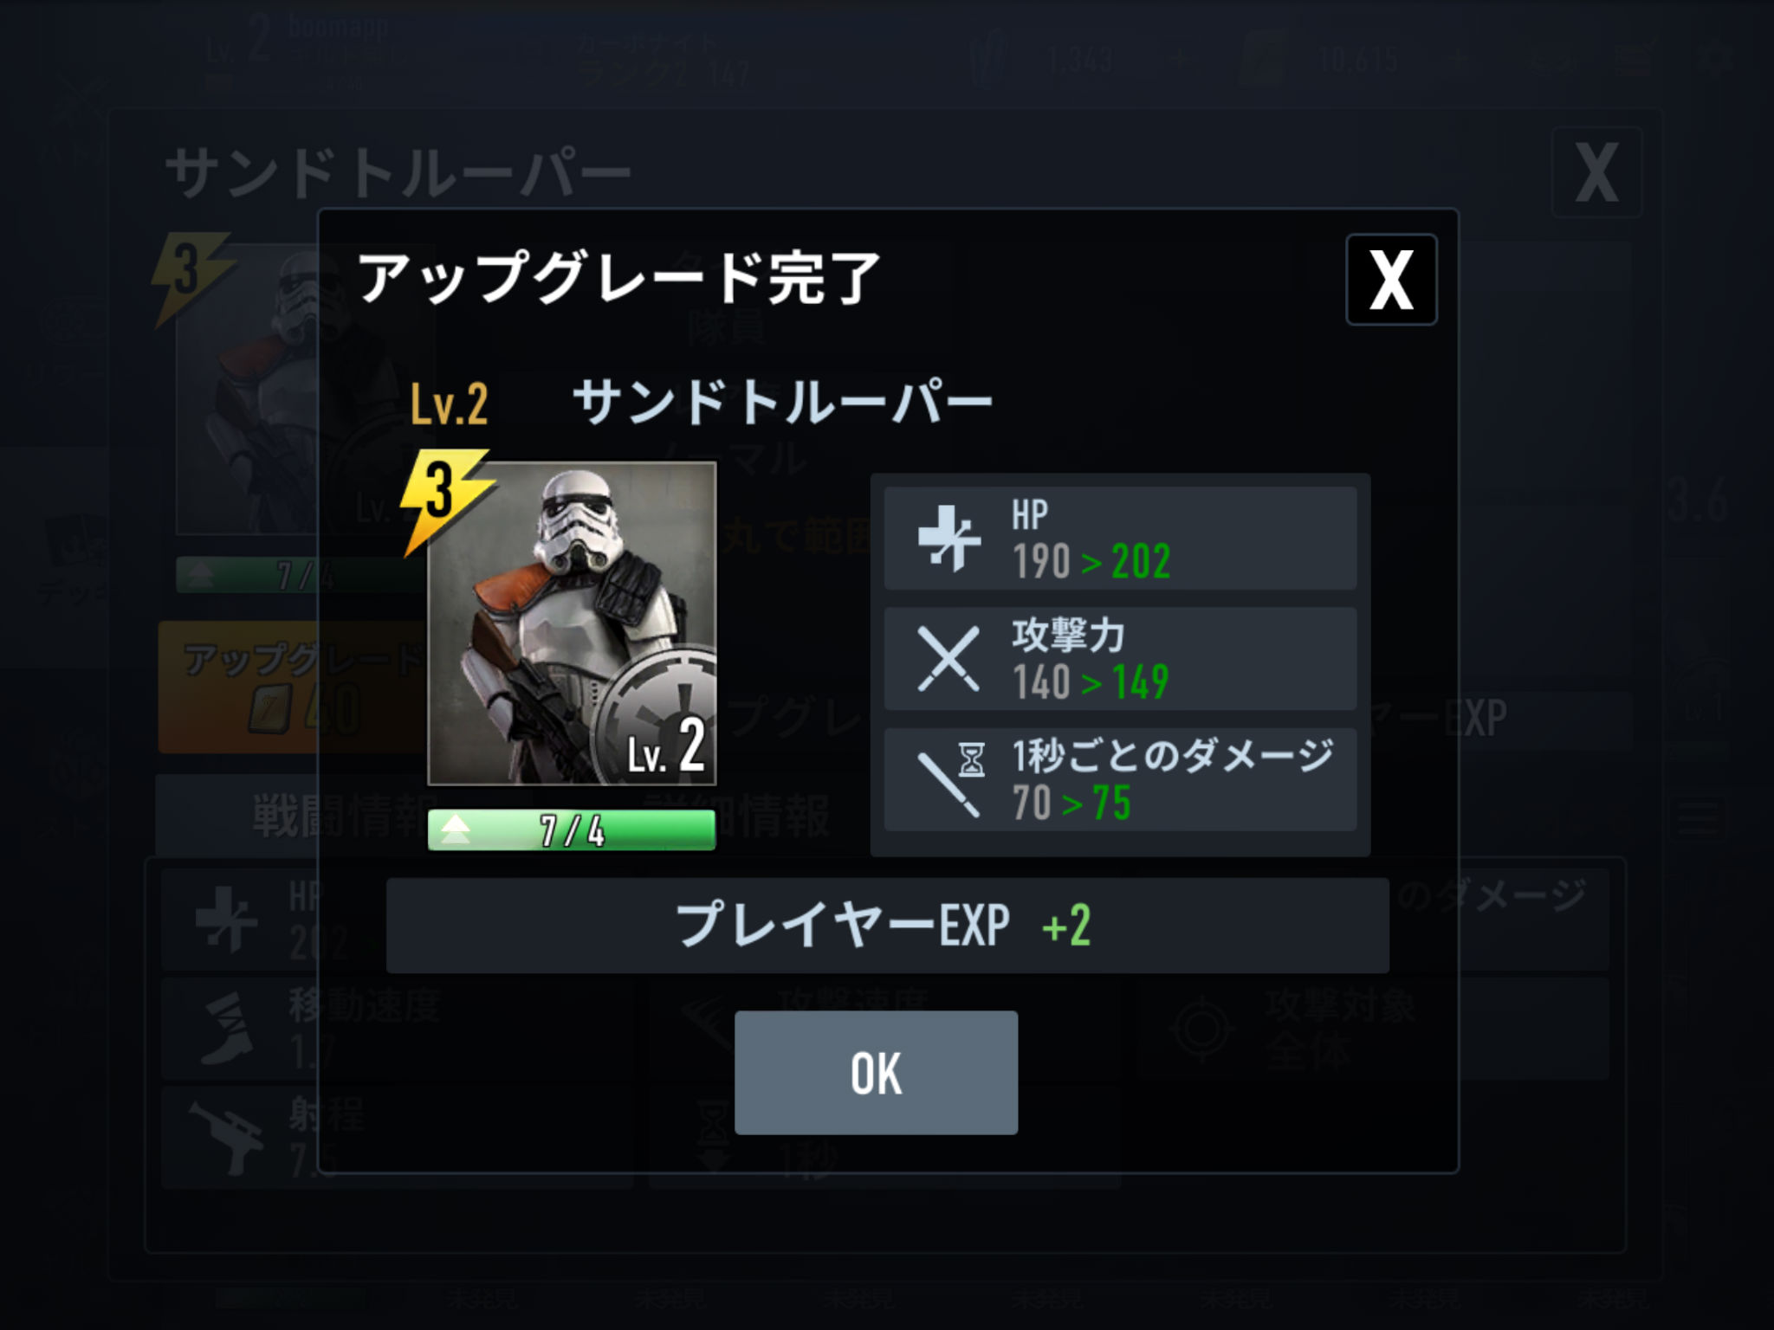
Task: Confirm the upgrade with the OK button
Action: pos(876,1072)
